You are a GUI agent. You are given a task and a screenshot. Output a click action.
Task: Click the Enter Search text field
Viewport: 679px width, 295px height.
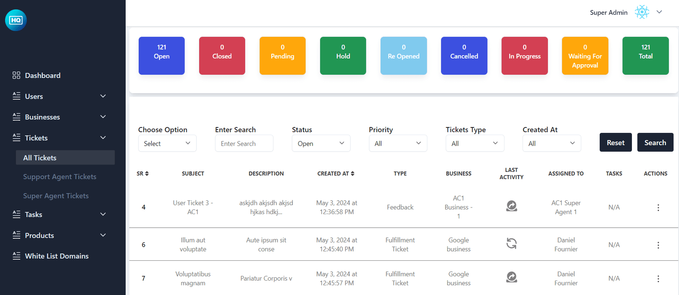tap(244, 143)
